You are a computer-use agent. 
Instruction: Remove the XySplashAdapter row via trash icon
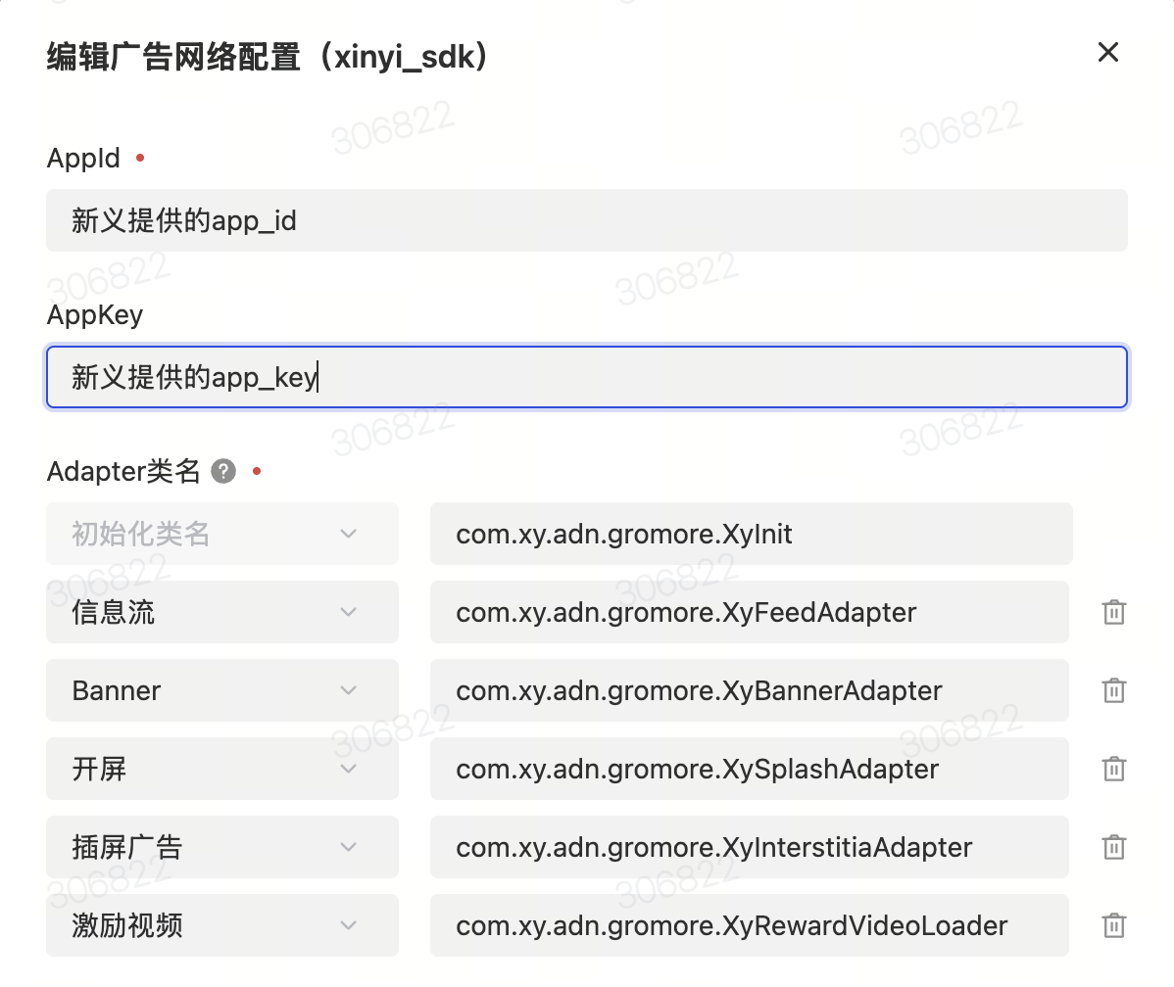1113,770
